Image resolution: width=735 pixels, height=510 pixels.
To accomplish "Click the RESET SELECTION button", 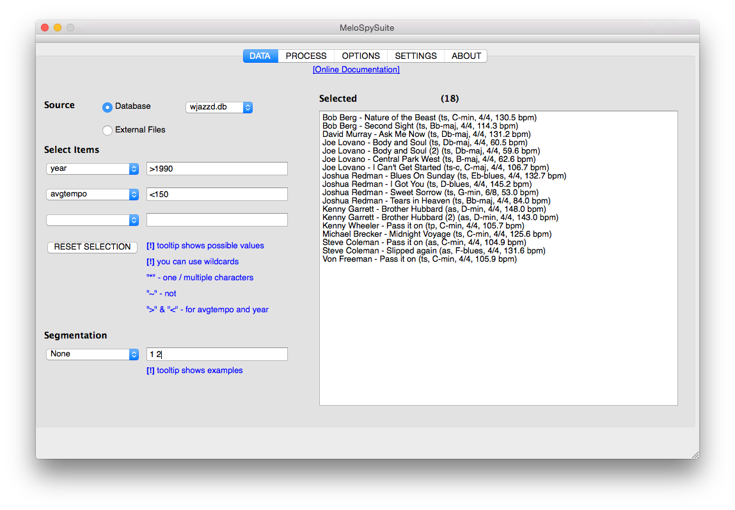I will click(x=92, y=246).
